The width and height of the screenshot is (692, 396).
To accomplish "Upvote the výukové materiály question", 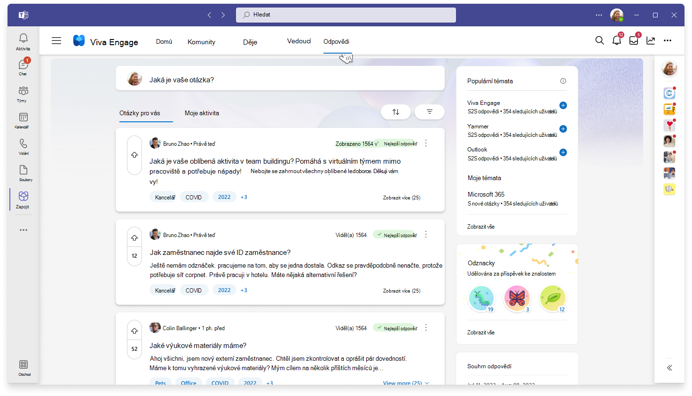I will point(134,331).
